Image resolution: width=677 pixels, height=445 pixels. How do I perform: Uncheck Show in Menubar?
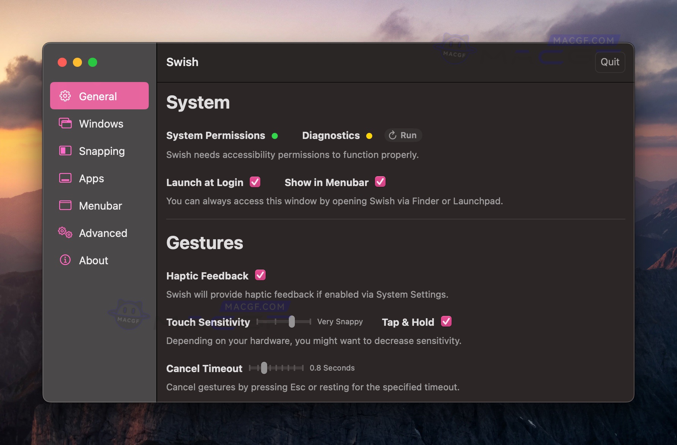[381, 182]
